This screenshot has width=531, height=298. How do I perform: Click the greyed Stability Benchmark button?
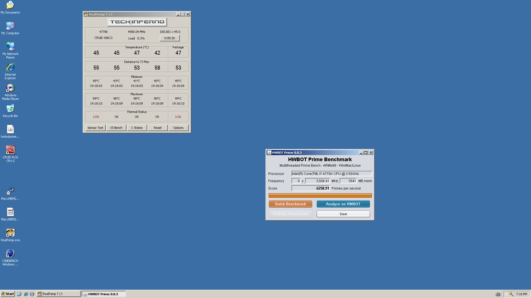tap(290, 214)
